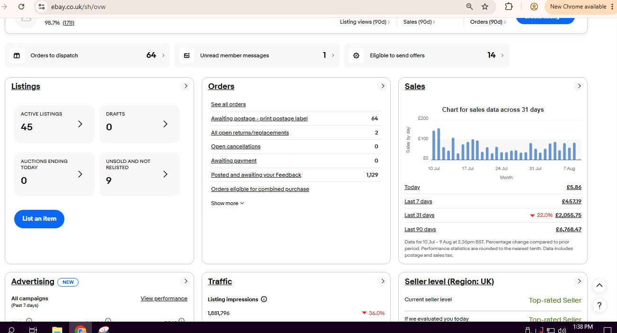The height and width of the screenshot is (333, 617).
Task: Click New Chrome available button
Action: [x=578, y=7]
